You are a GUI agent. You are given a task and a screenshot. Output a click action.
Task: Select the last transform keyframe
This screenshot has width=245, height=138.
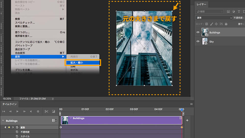(182, 127)
